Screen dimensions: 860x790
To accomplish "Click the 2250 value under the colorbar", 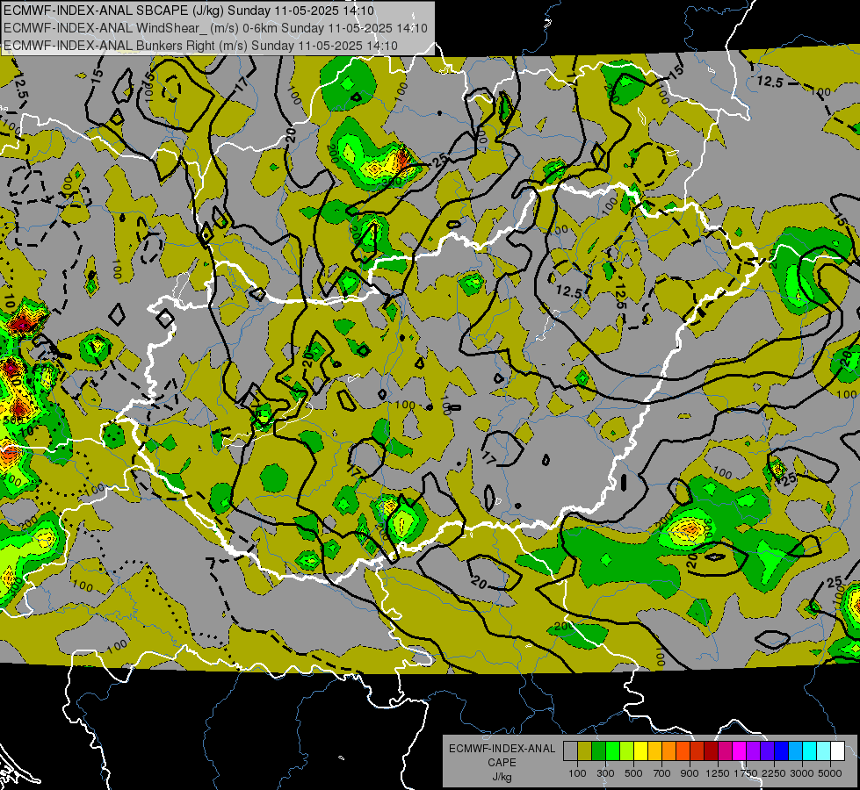I will point(774,773).
